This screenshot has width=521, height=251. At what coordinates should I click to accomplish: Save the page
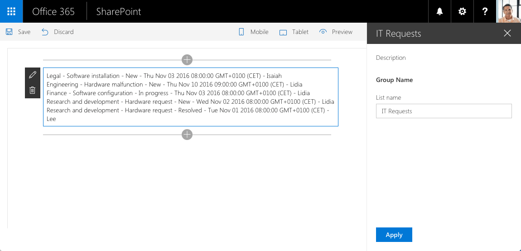point(18,32)
